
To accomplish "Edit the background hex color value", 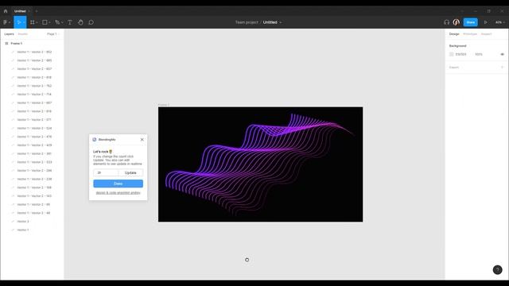I will coord(461,55).
